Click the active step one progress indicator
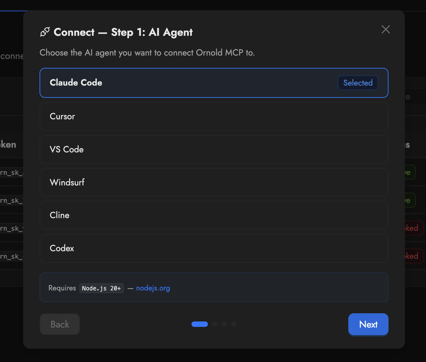 [200, 324]
